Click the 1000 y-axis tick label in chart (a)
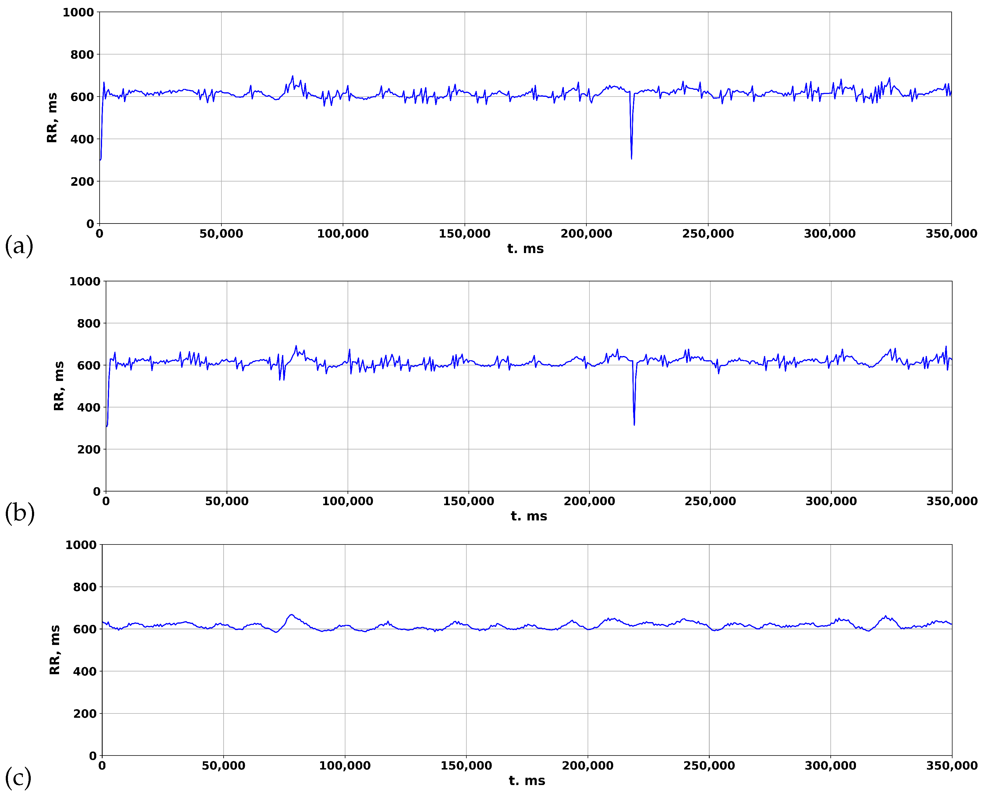Screen dimensions: 983x796 pos(78,12)
